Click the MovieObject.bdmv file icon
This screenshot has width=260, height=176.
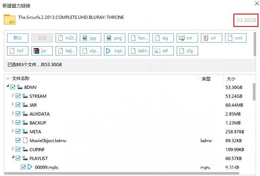(25, 140)
